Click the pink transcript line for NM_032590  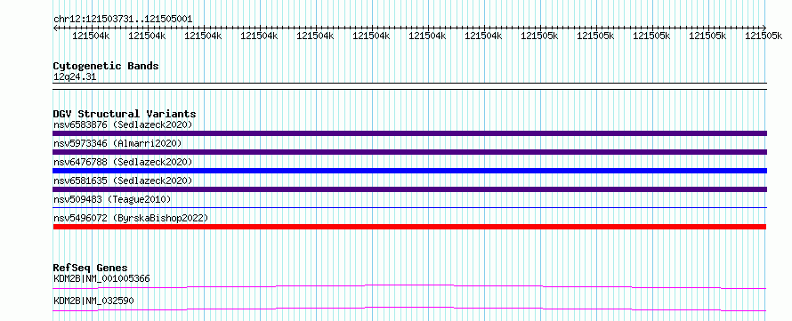point(409,309)
